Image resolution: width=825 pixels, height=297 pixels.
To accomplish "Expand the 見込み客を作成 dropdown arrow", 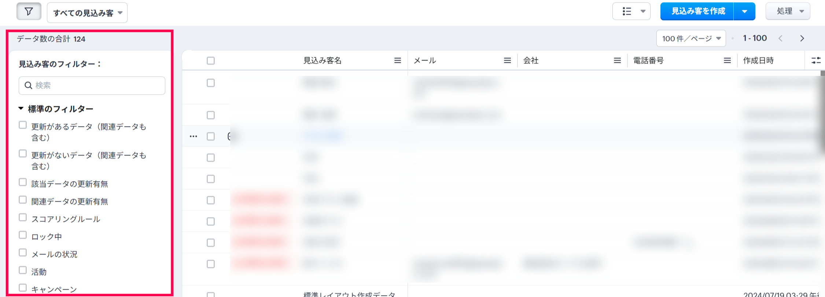I will [744, 11].
